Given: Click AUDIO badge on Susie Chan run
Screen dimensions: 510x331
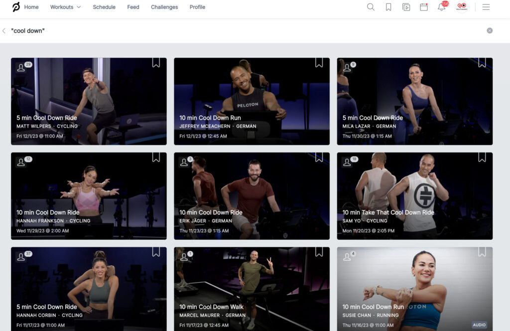Looking at the screenshot, I should [x=479, y=325].
